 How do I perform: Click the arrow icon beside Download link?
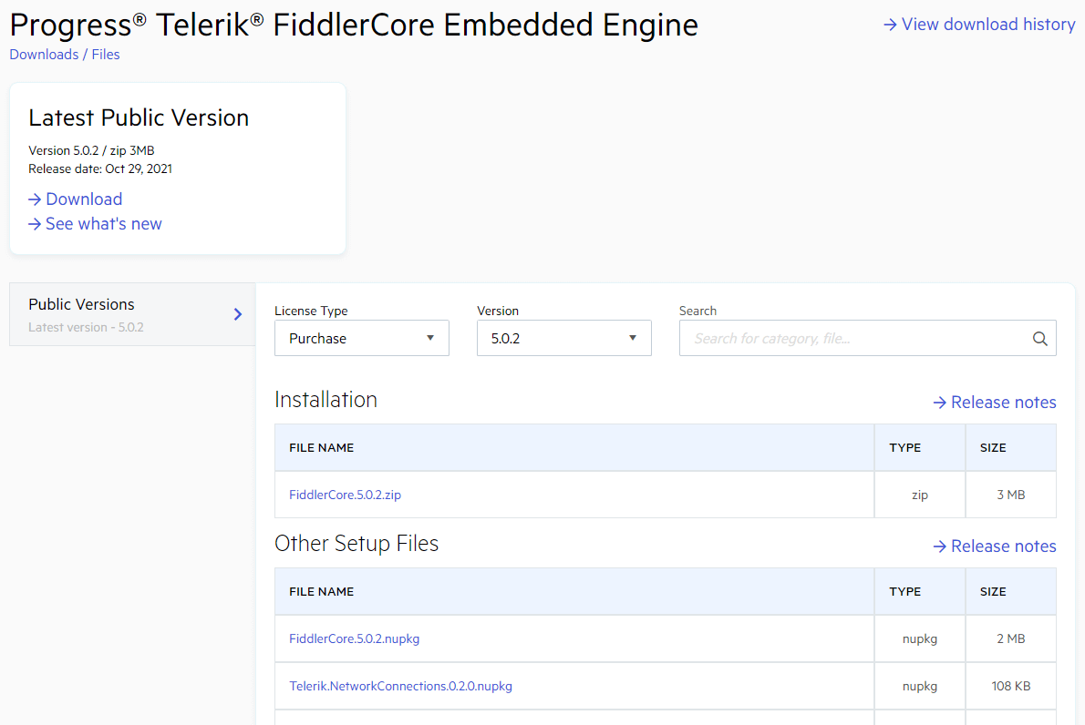[34, 199]
